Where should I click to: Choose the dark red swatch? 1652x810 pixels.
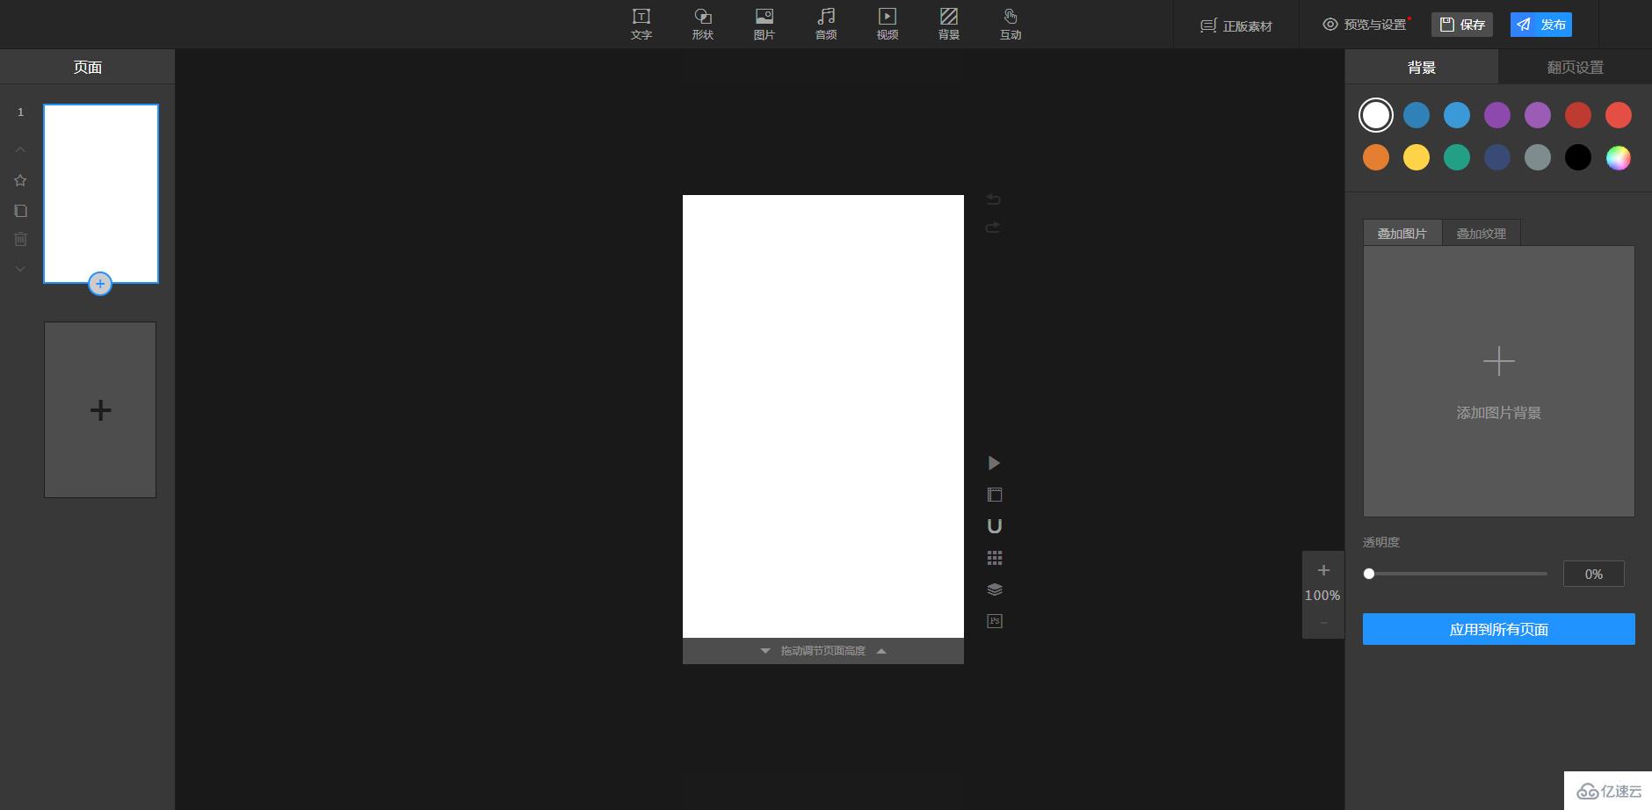point(1578,115)
